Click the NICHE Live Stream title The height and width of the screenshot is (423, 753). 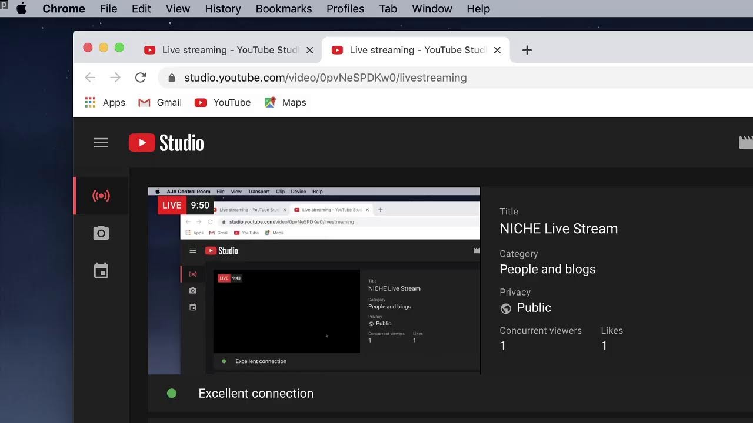click(559, 229)
